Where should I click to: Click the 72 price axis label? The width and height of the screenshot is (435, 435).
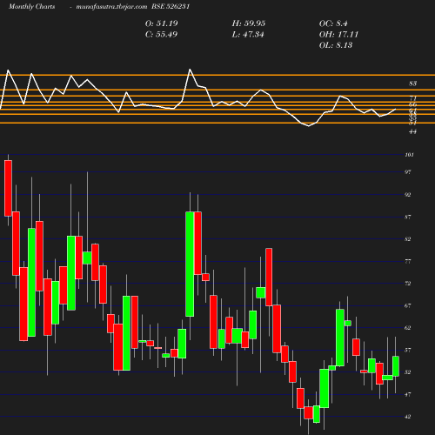click(408, 284)
